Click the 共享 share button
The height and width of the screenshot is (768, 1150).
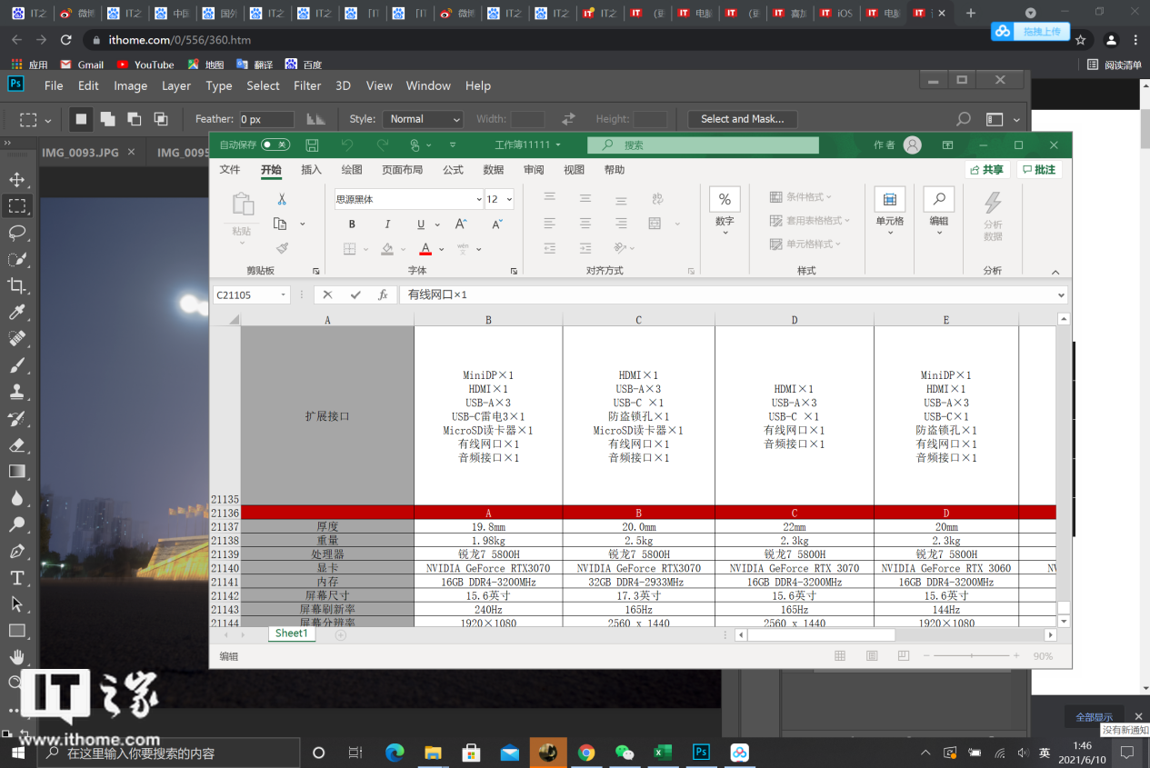pos(987,170)
